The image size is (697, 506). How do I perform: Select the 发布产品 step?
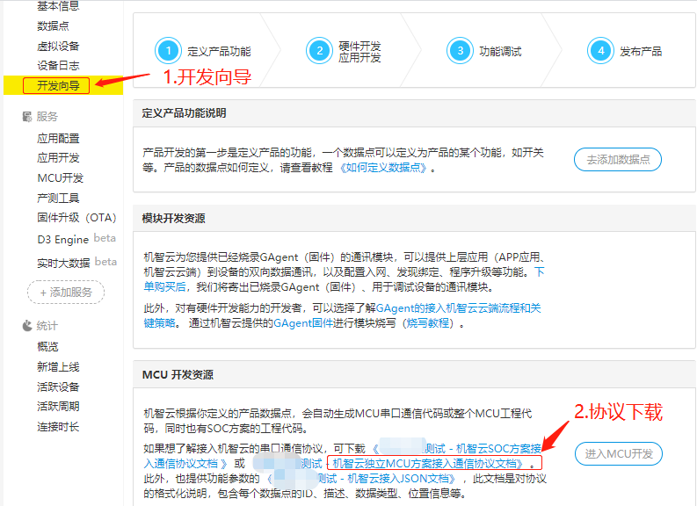tap(641, 51)
